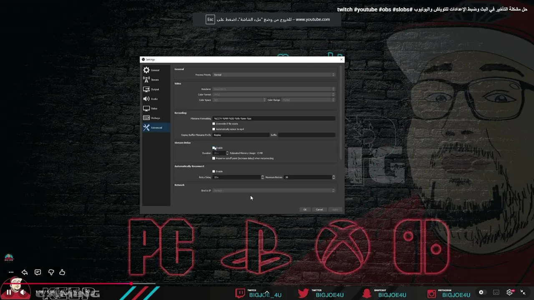Viewport: 534px width, 300px height.
Task: Toggle Overwrite if file exists checkbox
Action: tap(214, 124)
